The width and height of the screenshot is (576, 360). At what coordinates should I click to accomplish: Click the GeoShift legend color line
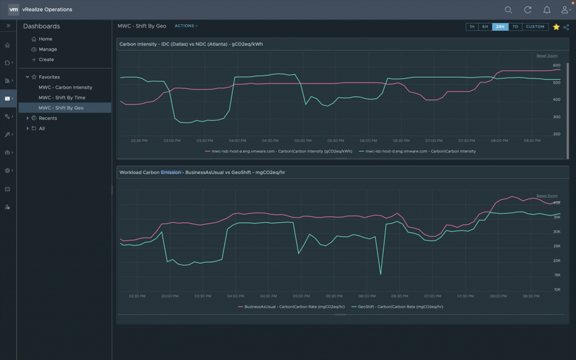354,307
